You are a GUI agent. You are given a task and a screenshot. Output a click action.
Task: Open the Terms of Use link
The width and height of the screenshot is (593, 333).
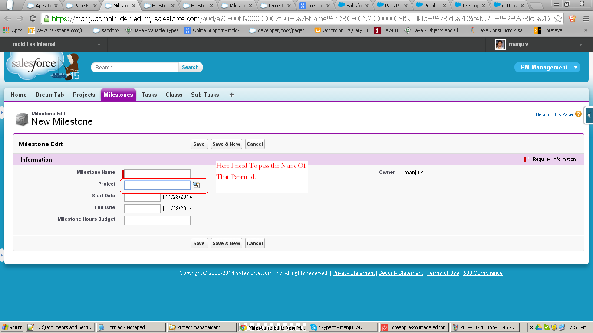point(443,273)
